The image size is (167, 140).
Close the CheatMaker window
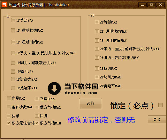point(160,5)
